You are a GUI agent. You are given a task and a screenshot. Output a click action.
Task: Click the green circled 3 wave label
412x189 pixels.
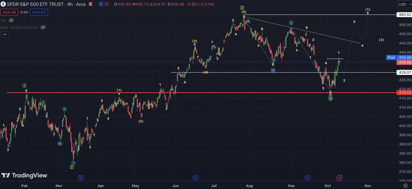(x=242, y=8)
